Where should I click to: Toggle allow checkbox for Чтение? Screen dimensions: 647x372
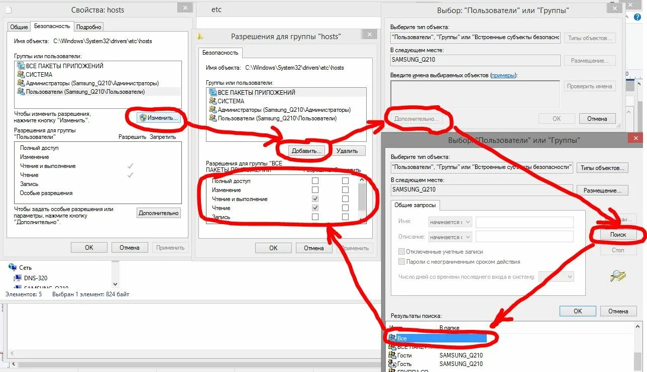tap(315, 208)
